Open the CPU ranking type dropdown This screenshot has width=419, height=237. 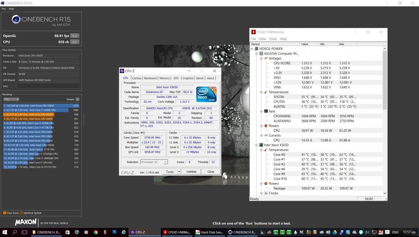11,99
